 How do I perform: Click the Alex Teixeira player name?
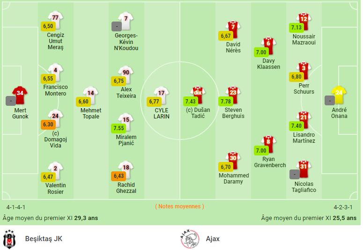tap(126, 93)
